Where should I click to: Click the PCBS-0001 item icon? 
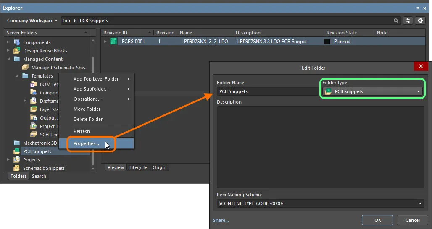pos(113,42)
